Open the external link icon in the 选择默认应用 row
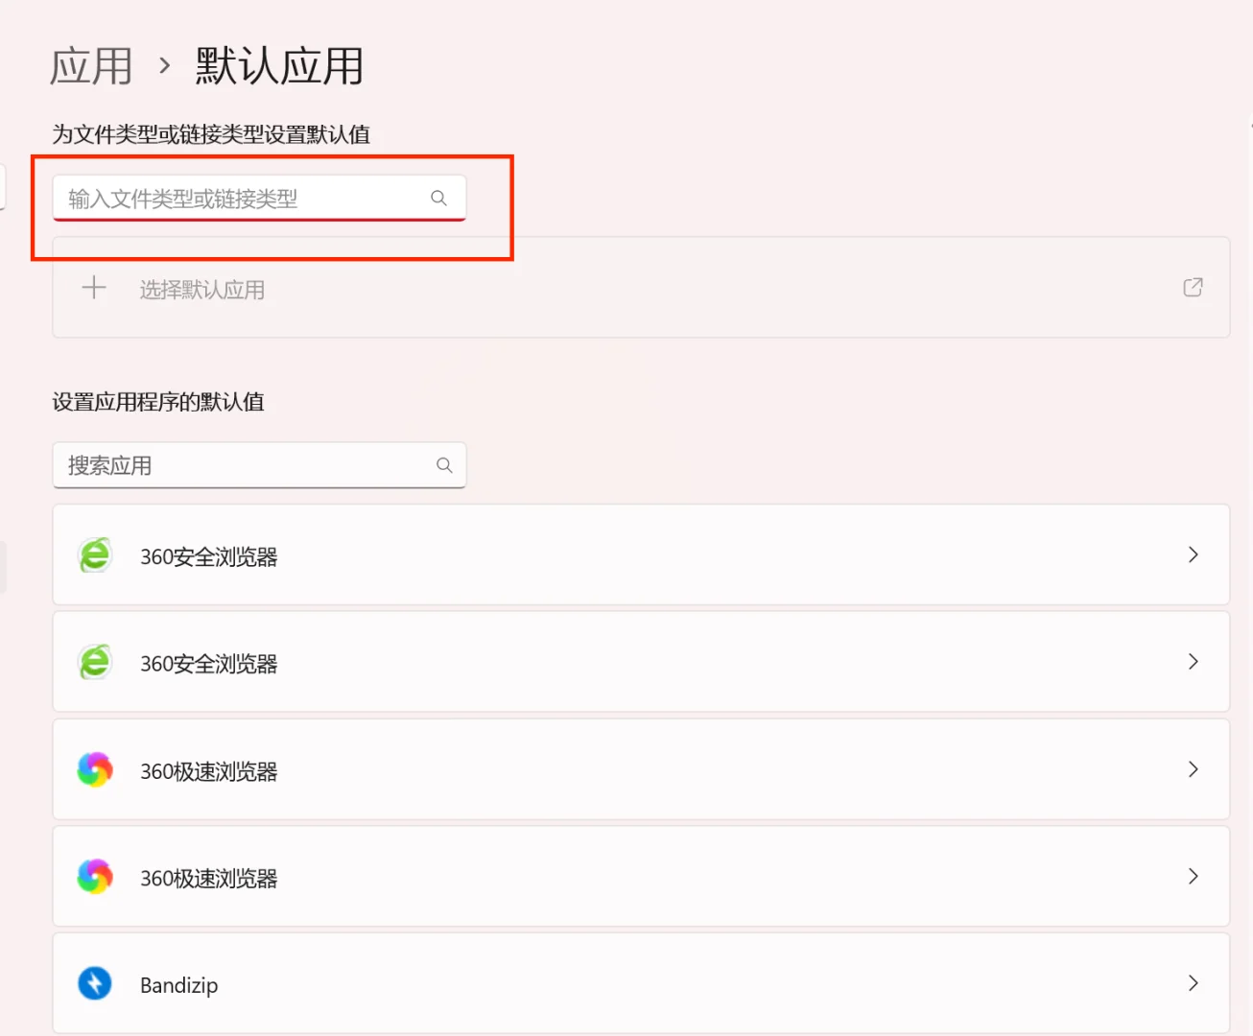Screen dimensions: 1253x1036 pyautogui.click(x=1193, y=288)
